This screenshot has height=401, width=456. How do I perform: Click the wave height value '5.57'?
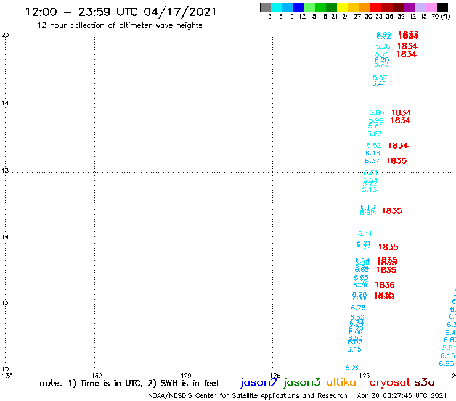click(x=380, y=78)
